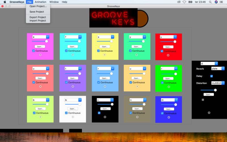
Task: Click Open... button in orange pad
Action: point(137,78)
